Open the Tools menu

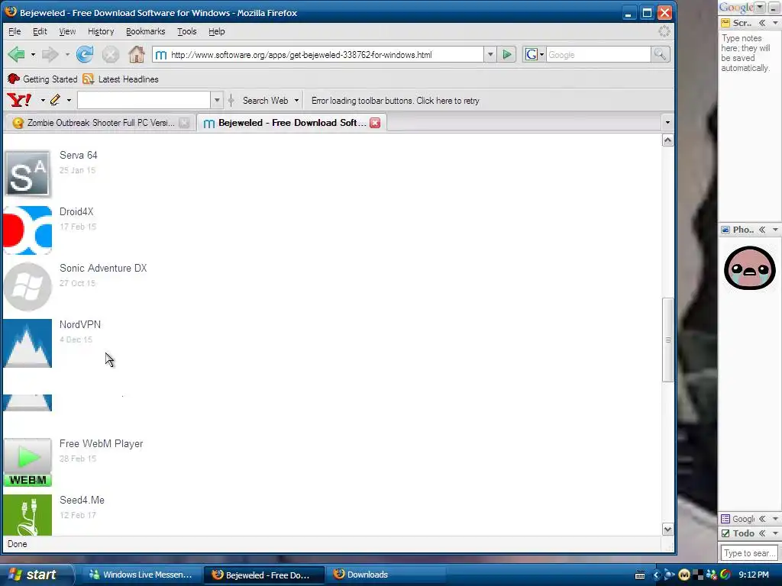click(x=187, y=31)
